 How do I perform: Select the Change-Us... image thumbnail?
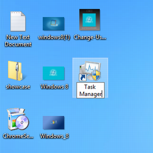[x=90, y=20]
